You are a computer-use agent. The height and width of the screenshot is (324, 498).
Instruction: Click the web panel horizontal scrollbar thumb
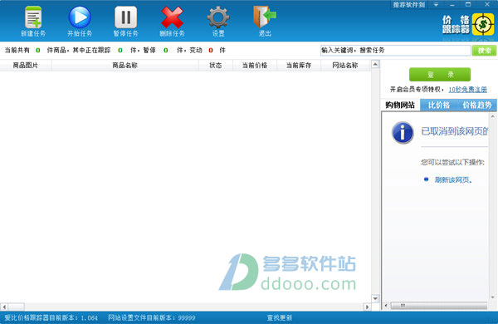pyautogui.click(x=438, y=306)
